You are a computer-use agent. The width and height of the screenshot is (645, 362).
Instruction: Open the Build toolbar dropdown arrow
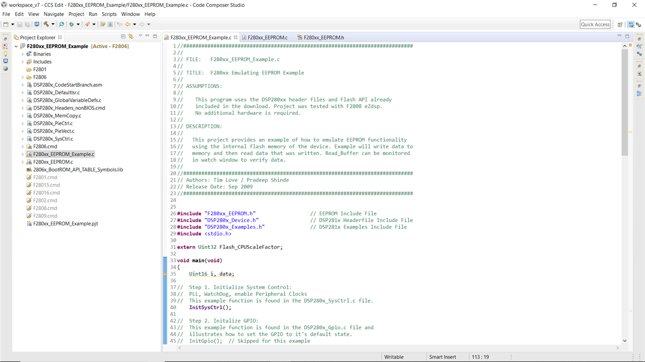[53, 24]
